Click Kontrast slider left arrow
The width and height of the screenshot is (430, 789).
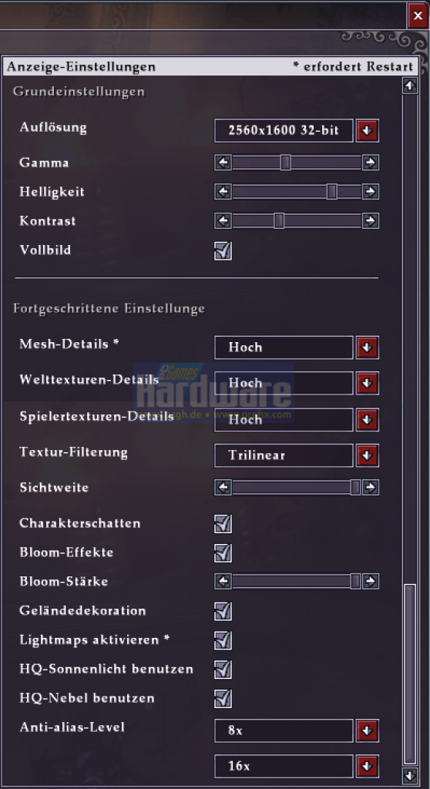pos(223,221)
